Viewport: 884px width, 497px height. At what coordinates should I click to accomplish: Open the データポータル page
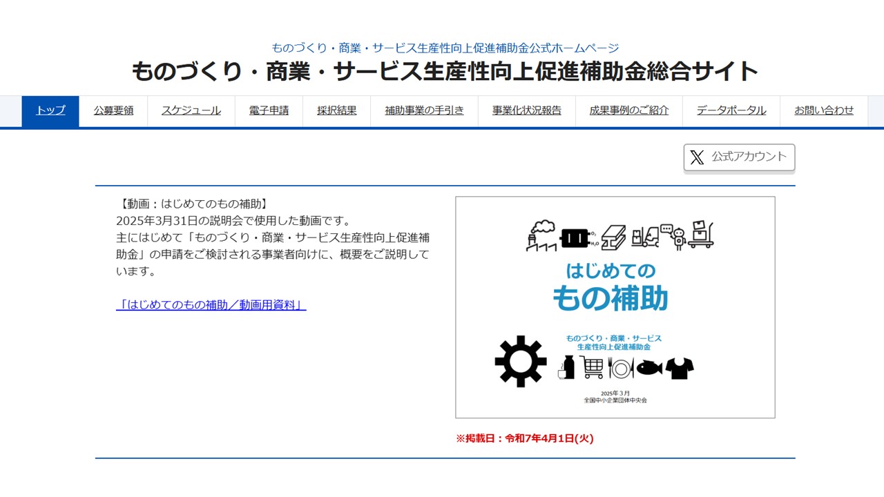(731, 110)
